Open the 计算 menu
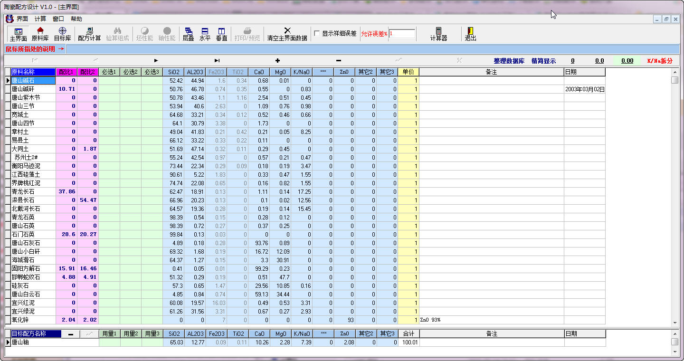The height and width of the screenshot is (361, 684). pyautogui.click(x=40, y=19)
